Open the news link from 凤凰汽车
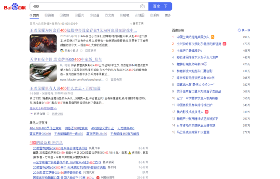The height and width of the screenshot is (179, 280). pos(60,149)
